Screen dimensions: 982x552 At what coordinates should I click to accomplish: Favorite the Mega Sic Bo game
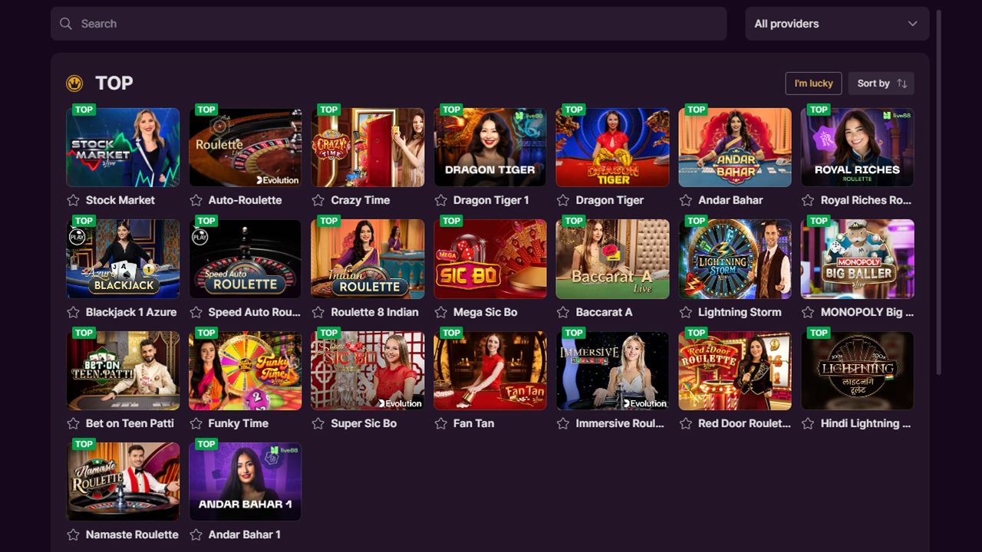pyautogui.click(x=440, y=312)
